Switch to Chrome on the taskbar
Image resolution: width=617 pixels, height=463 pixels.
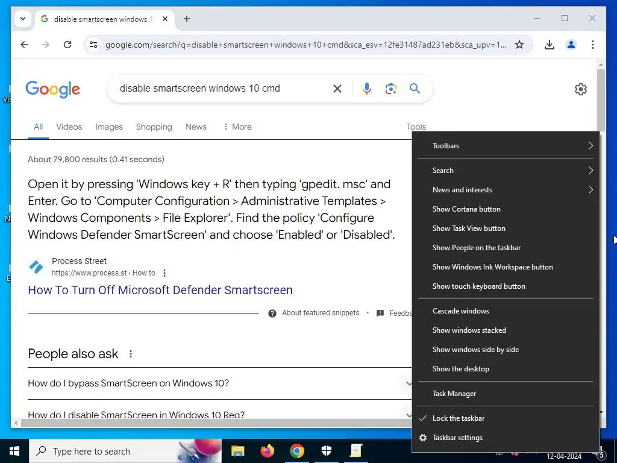[297, 451]
